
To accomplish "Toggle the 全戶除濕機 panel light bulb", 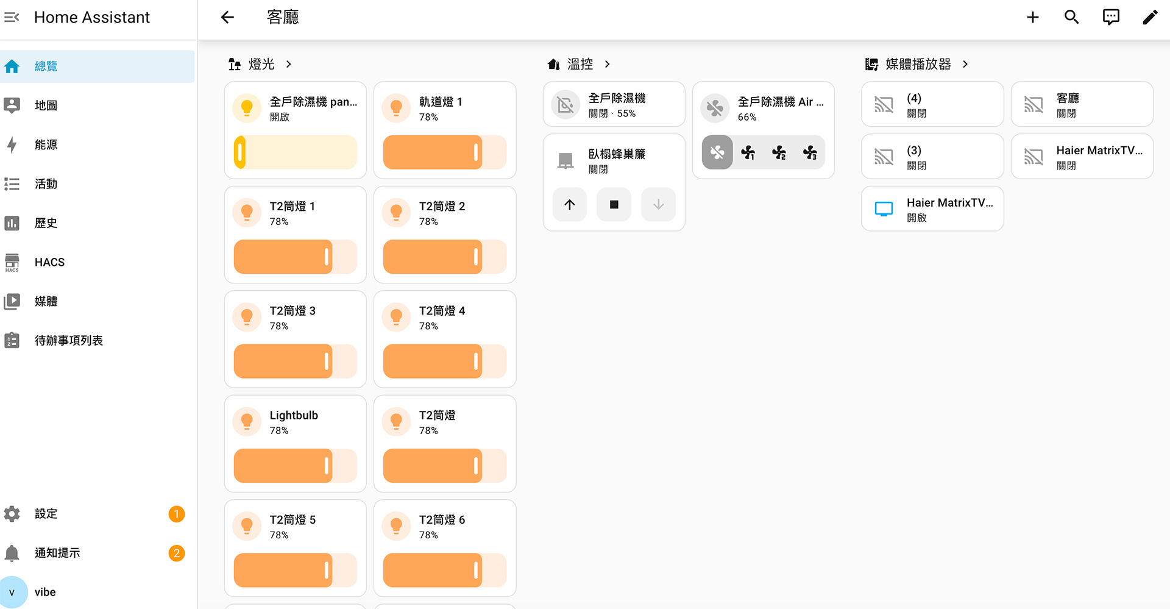I will pos(247,108).
